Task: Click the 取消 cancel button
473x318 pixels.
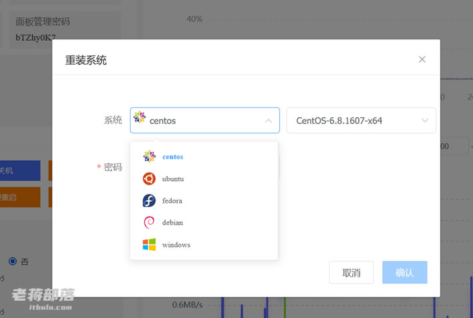Action: click(x=352, y=273)
